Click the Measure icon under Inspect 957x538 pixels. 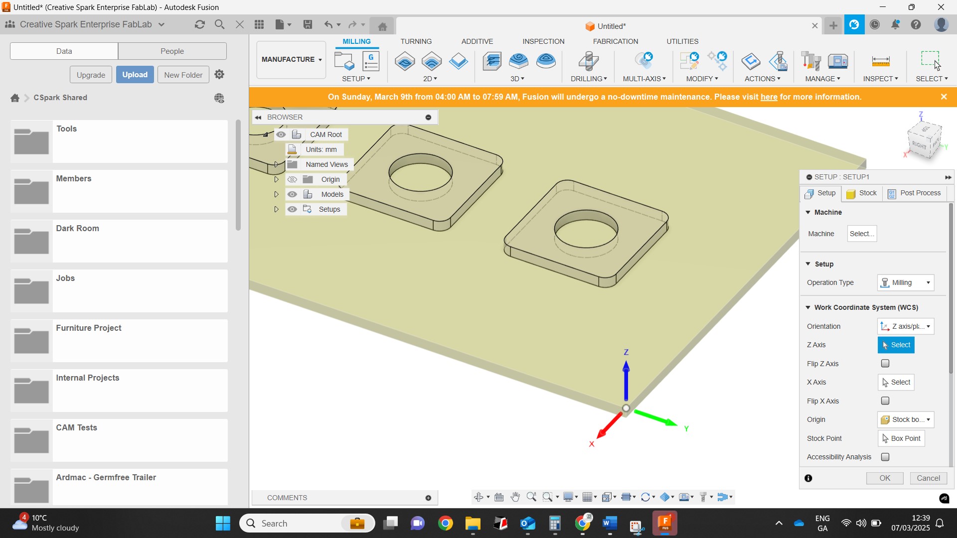coord(881,61)
